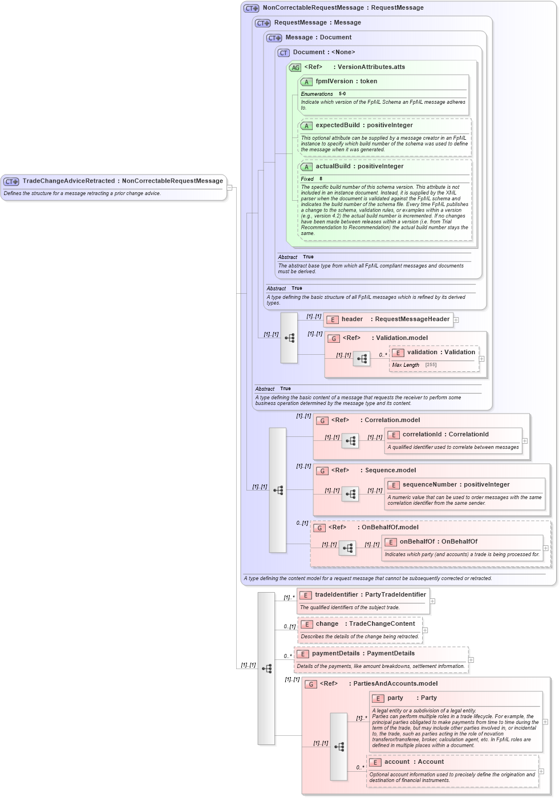Click 'Abstract True' under Document description
Image resolution: width=559 pixels, height=798 pixels.
296,257
